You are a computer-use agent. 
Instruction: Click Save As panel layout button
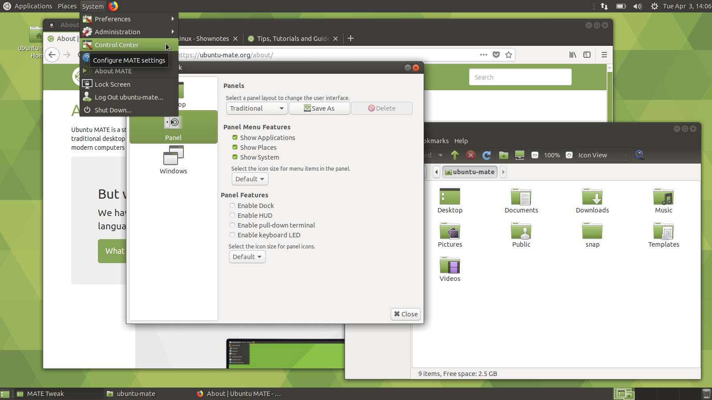[x=320, y=108]
